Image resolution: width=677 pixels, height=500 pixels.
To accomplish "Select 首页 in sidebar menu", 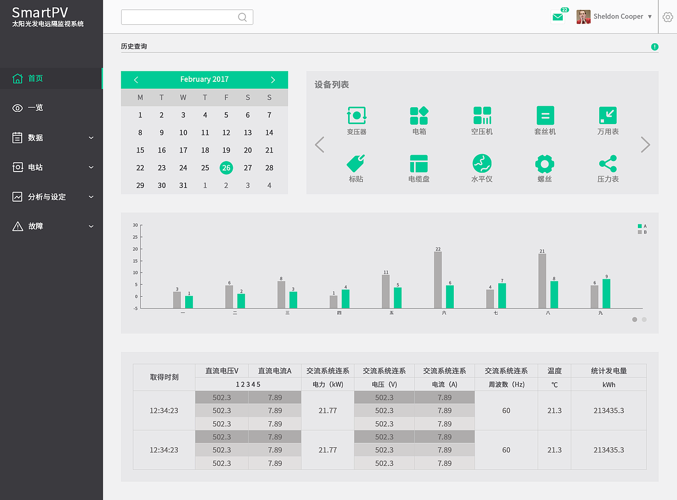I will 51,79.
